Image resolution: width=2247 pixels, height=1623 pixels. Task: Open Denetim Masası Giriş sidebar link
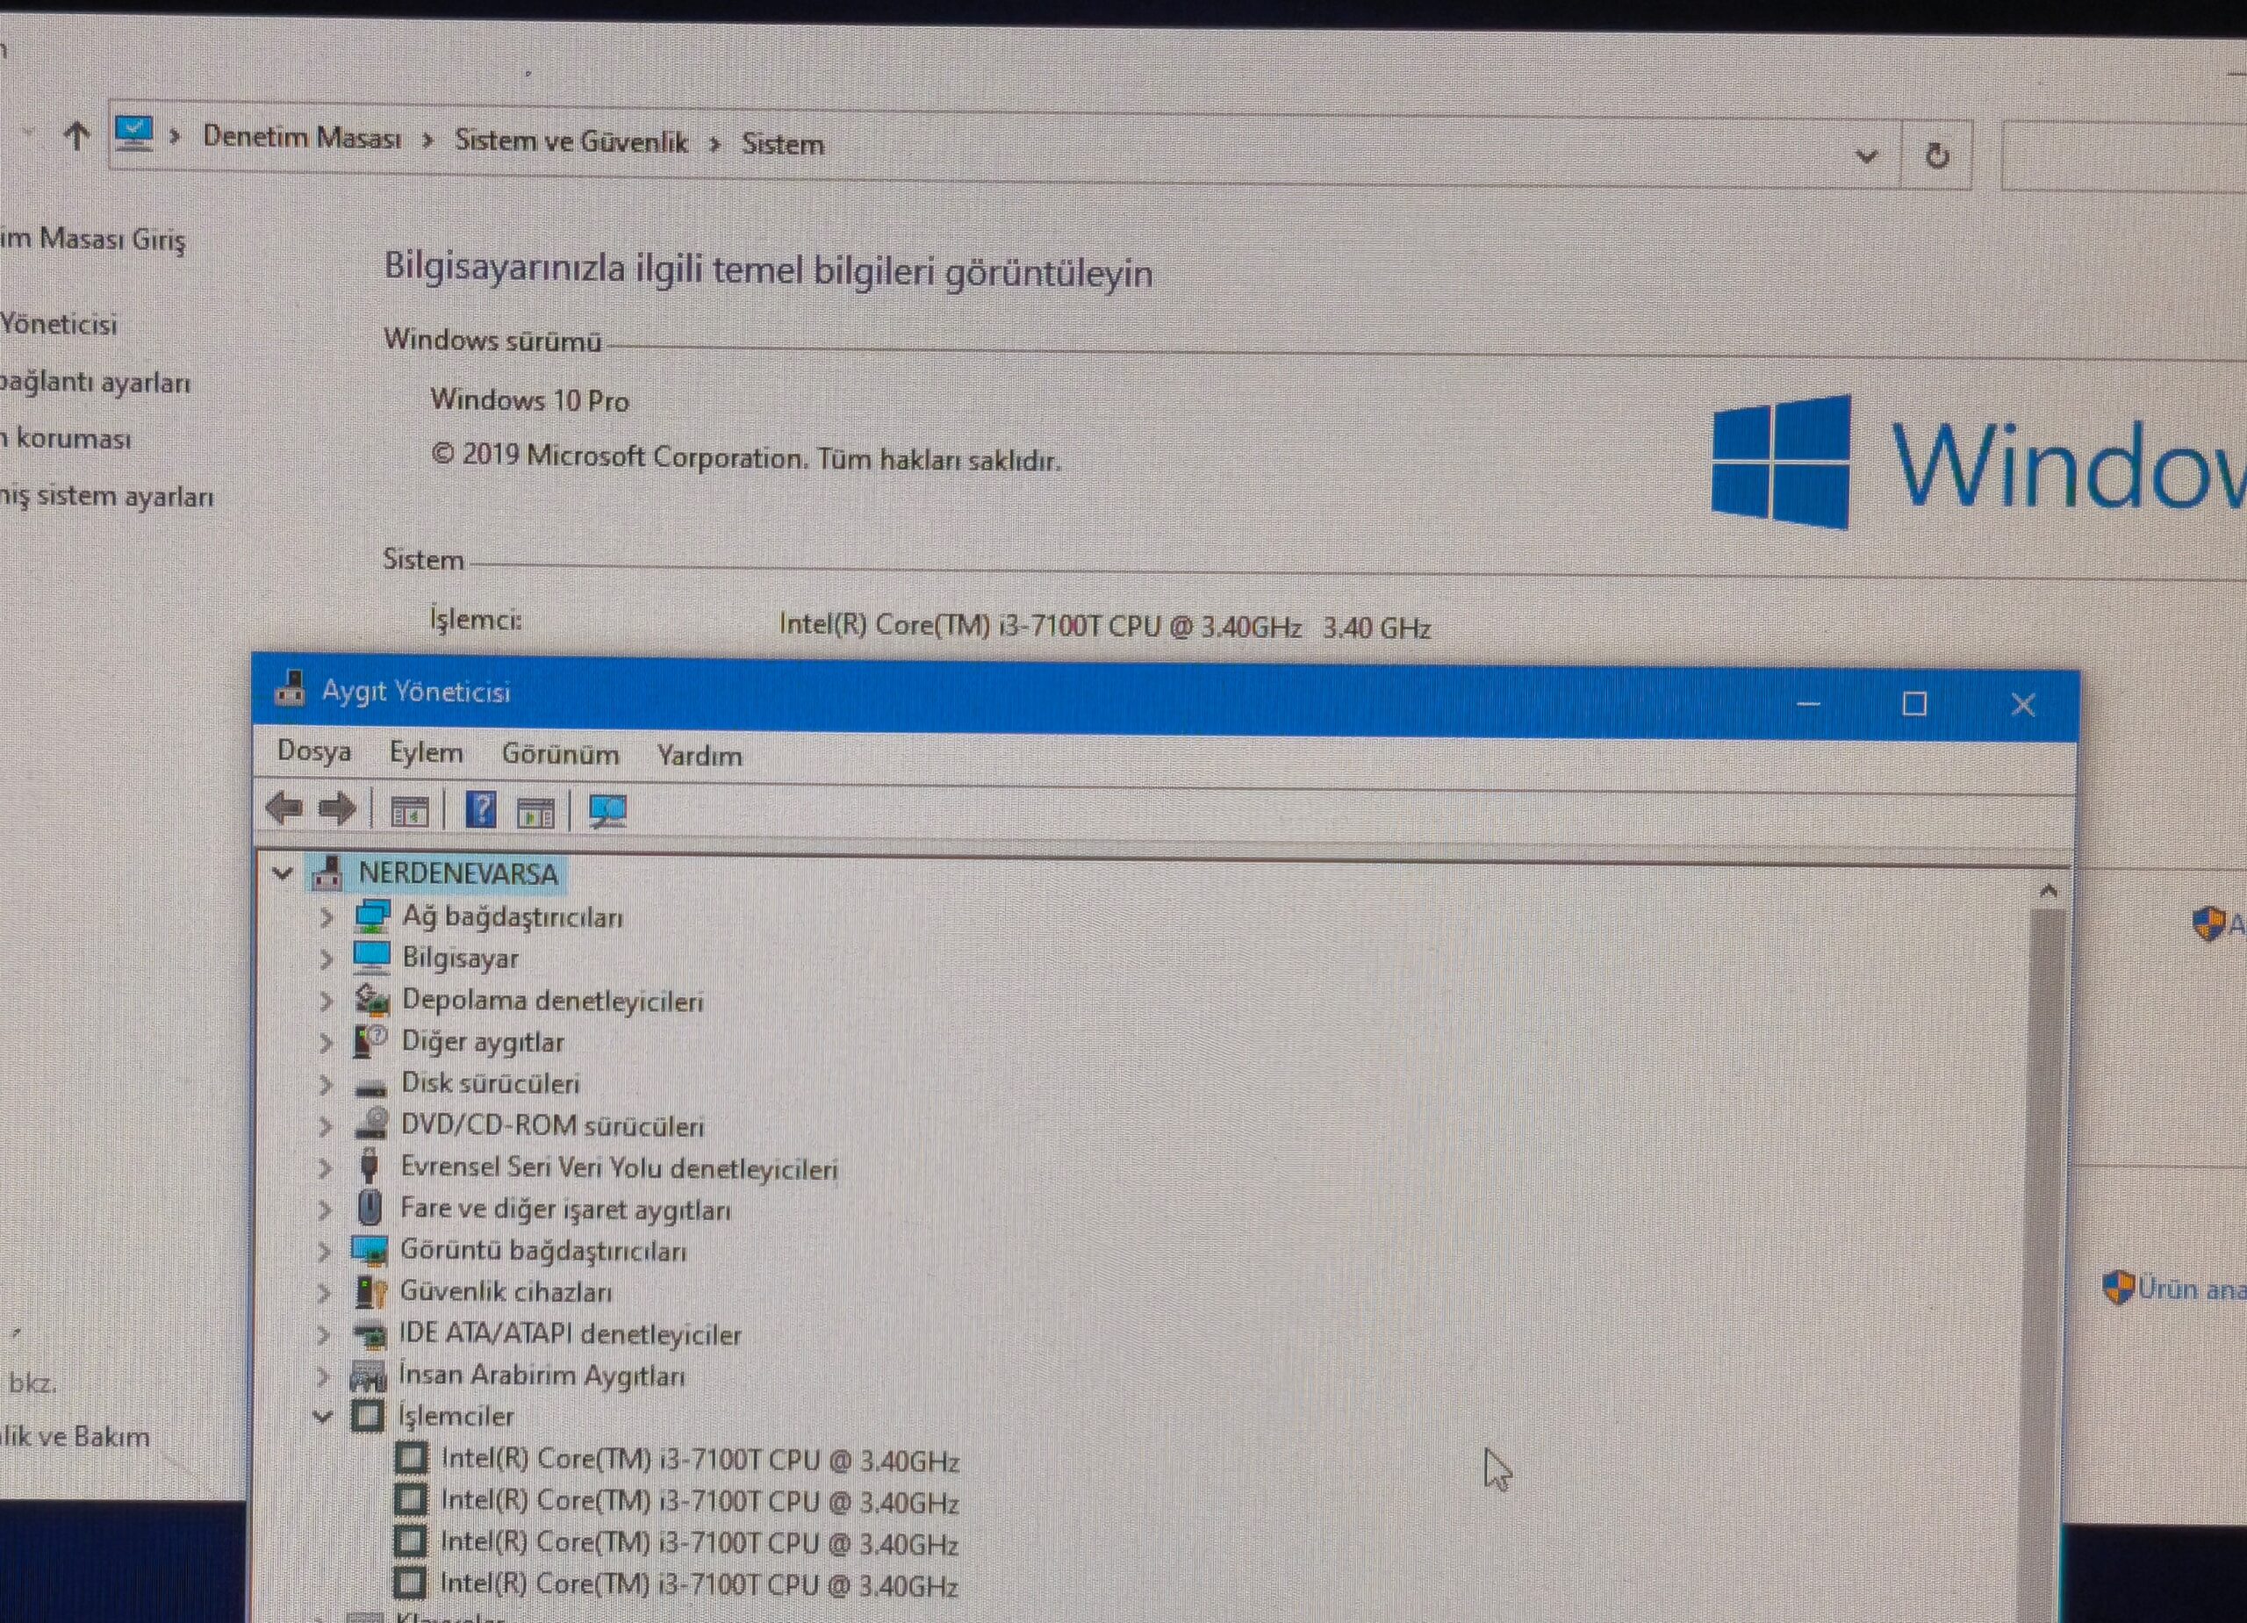click(x=93, y=239)
